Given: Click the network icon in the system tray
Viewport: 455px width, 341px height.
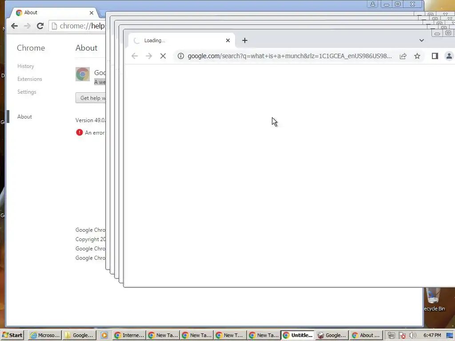Looking at the screenshot, I should [391, 336].
